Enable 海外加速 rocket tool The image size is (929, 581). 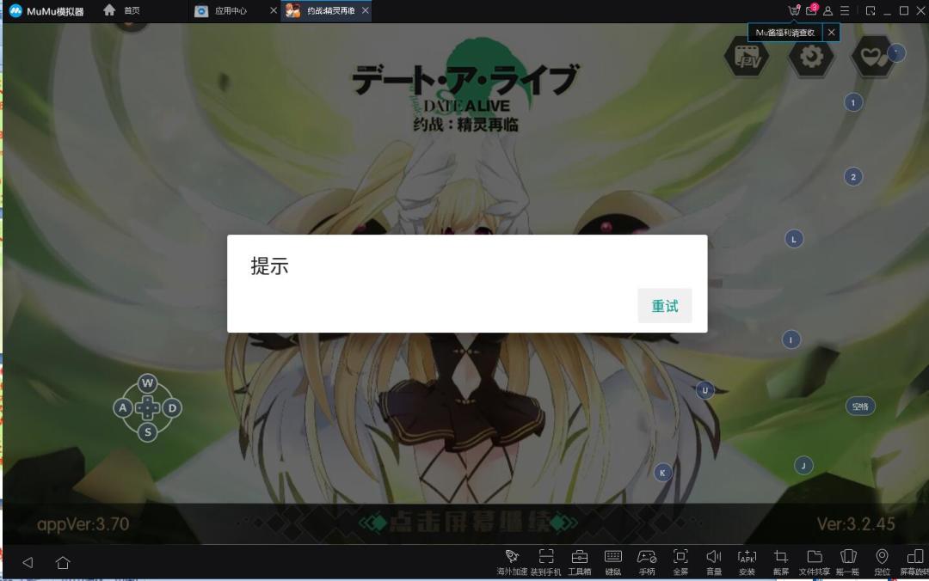512,562
